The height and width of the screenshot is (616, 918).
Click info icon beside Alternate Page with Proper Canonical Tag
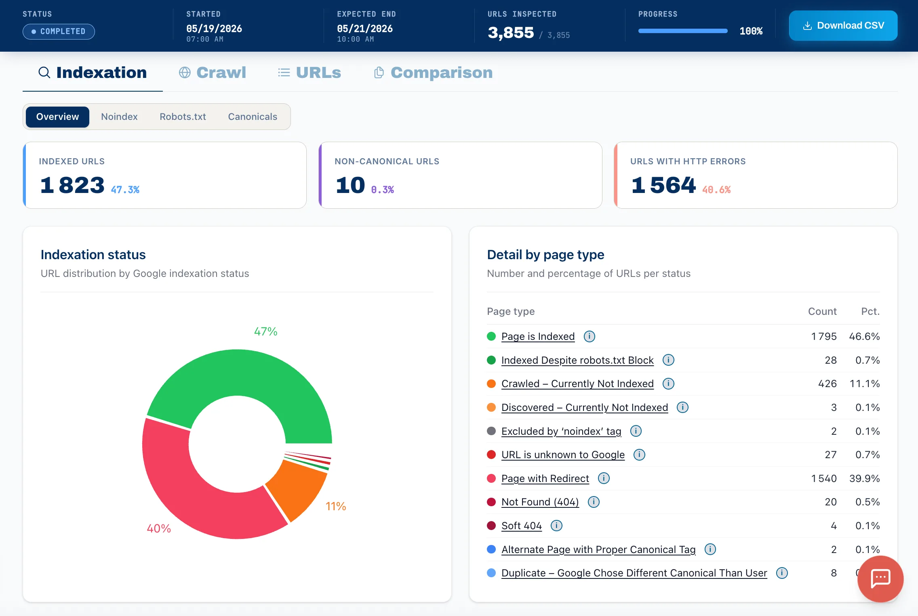[710, 549]
